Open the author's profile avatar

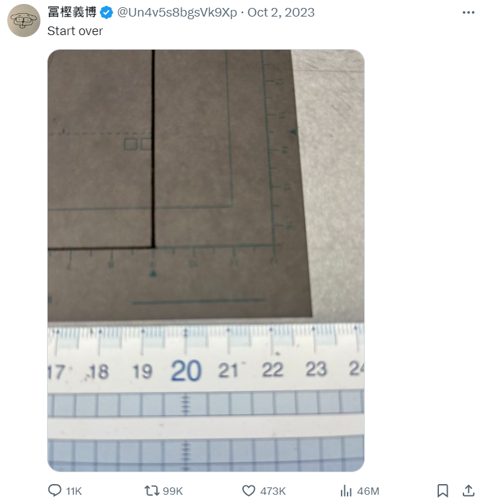tap(24, 21)
